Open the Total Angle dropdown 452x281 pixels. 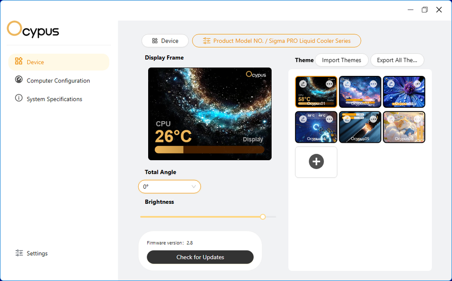pyautogui.click(x=170, y=186)
